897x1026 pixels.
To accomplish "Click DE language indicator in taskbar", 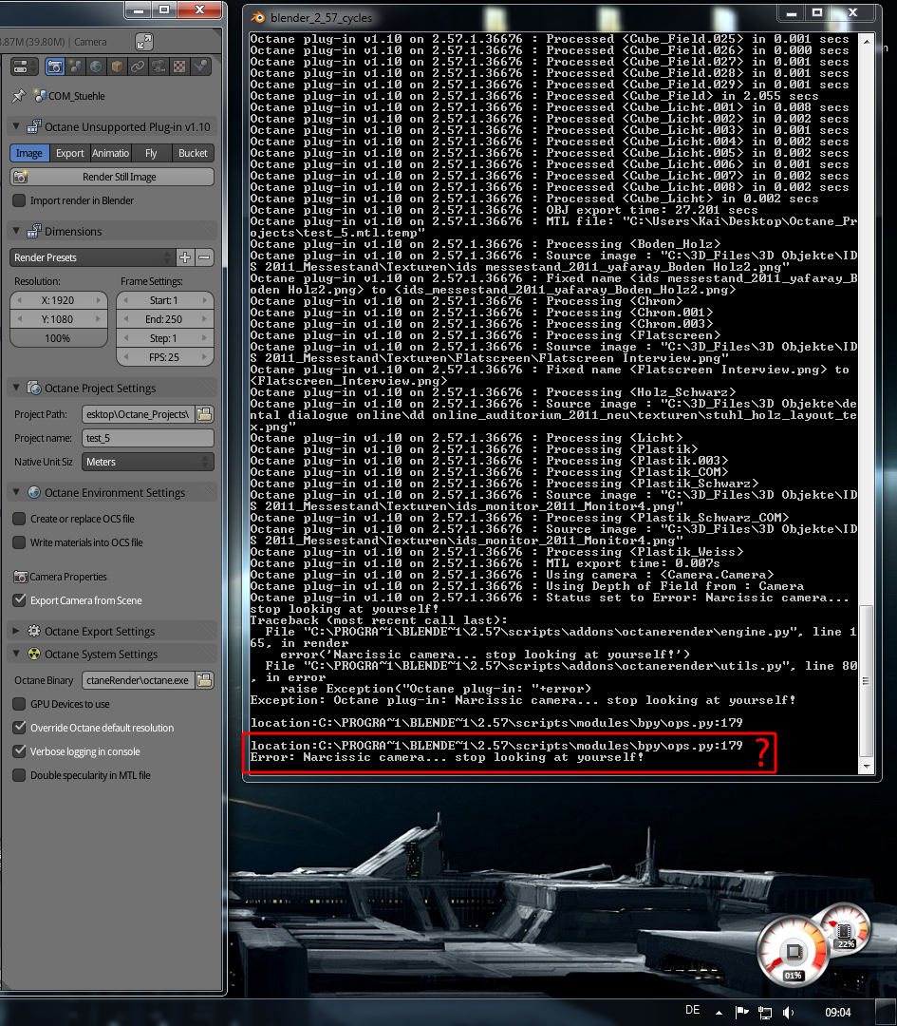I will [692, 1010].
